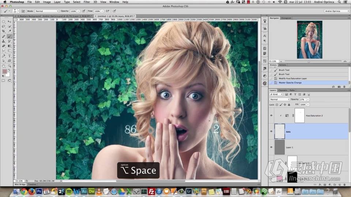Select the Eraser tool
The width and height of the screenshot is (351, 197).
[x=4, y=46]
